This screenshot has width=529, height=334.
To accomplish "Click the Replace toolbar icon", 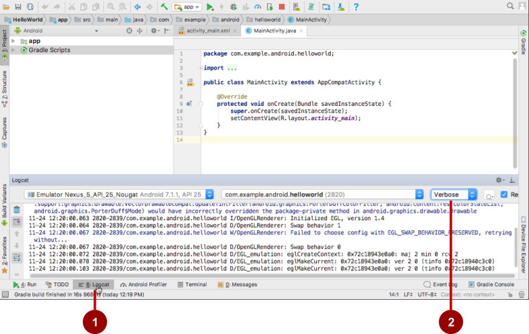I will tap(123, 7).
